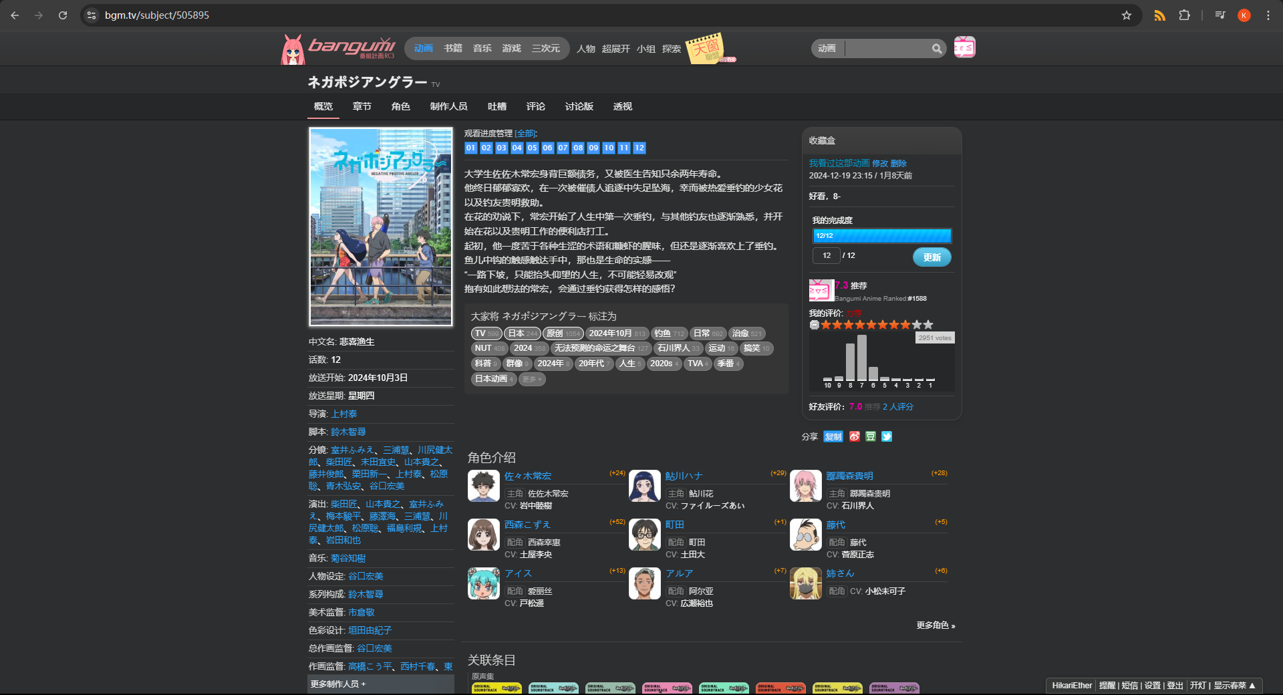Open 躑躅森貴明 character avatar
This screenshot has width=1283, height=695.
click(x=806, y=486)
